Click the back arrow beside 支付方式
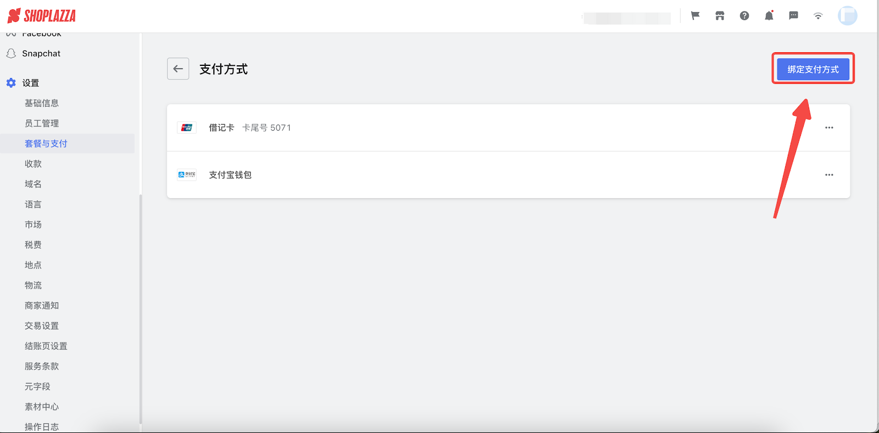879x433 pixels. pyautogui.click(x=178, y=69)
